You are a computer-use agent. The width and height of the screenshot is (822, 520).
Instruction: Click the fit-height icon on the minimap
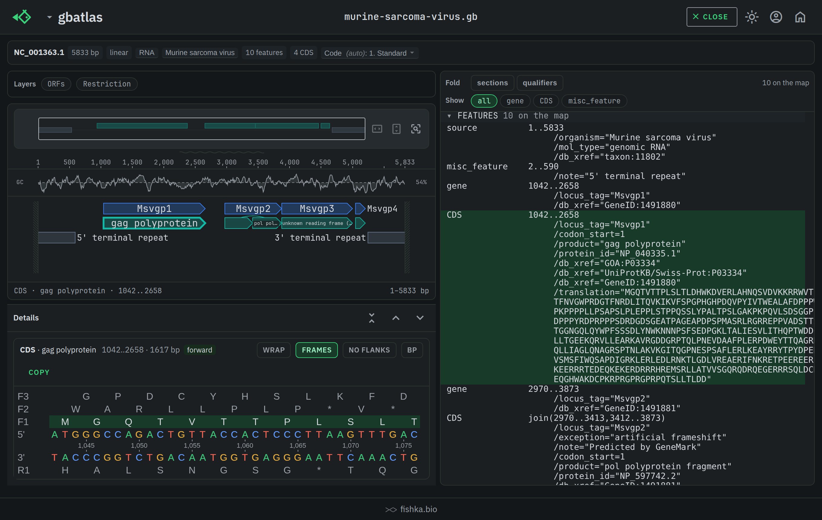click(396, 129)
